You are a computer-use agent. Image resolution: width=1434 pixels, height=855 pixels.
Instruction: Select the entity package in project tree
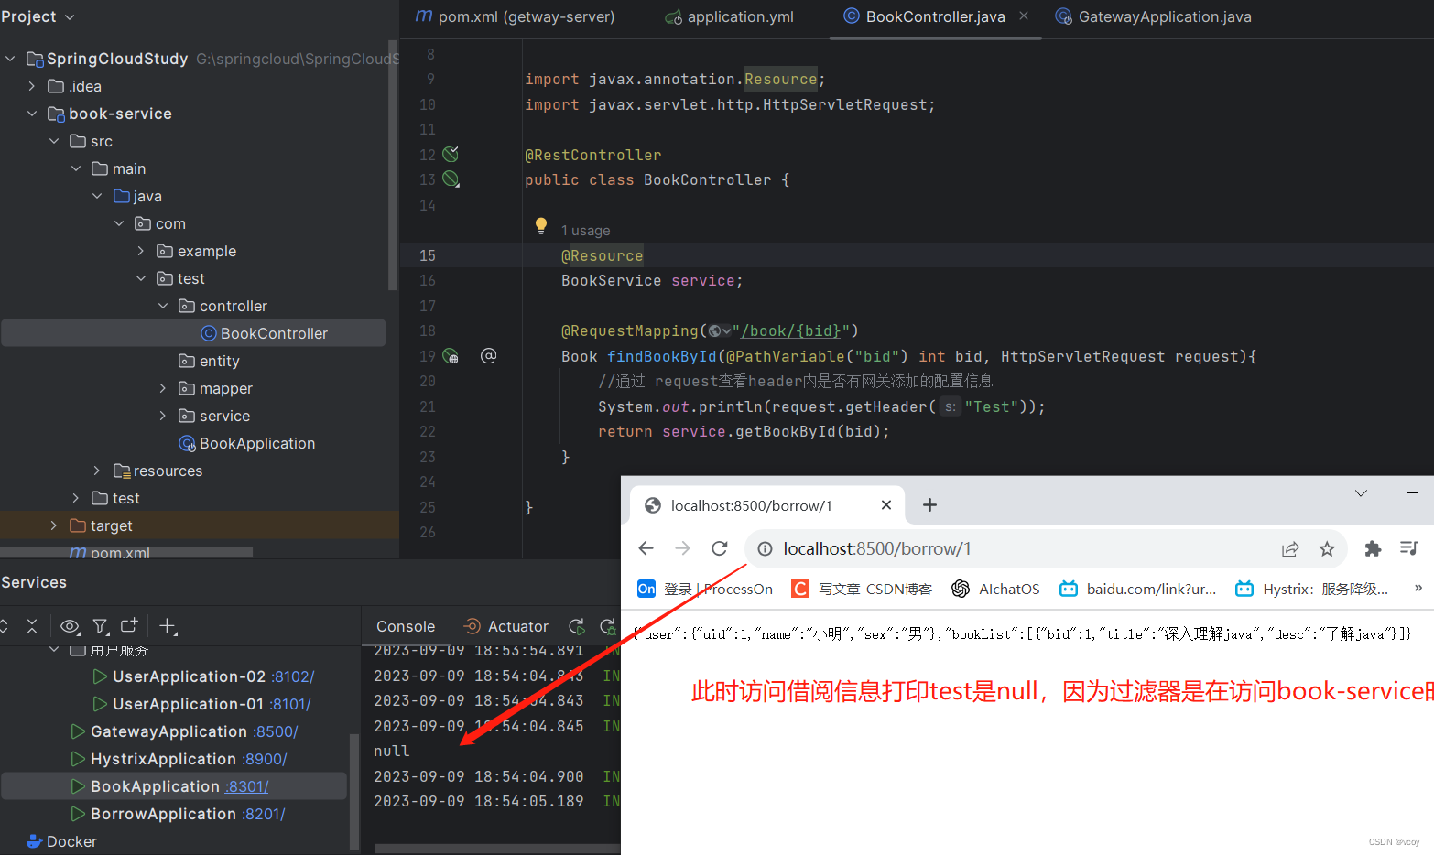209,361
